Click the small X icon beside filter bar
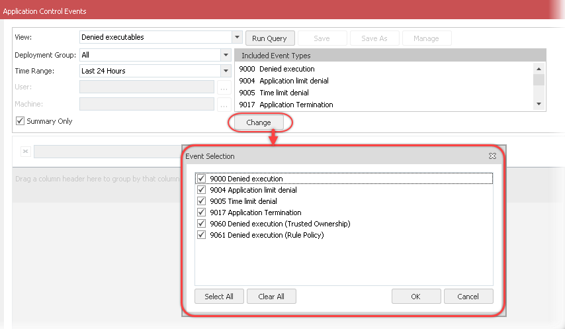 coord(25,152)
